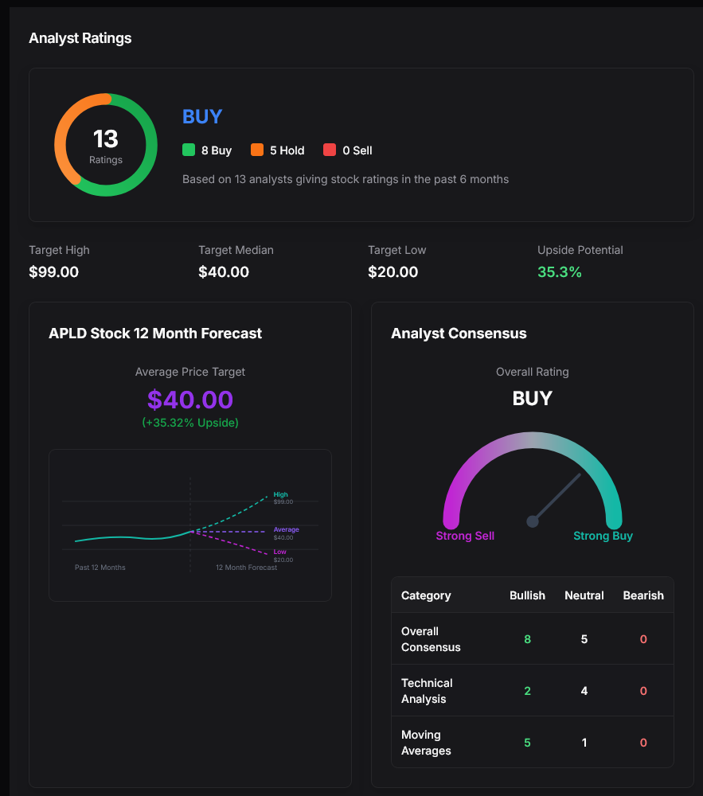This screenshot has width=703, height=796.
Task: Click the Target Low $20.00 value
Action: click(x=393, y=272)
